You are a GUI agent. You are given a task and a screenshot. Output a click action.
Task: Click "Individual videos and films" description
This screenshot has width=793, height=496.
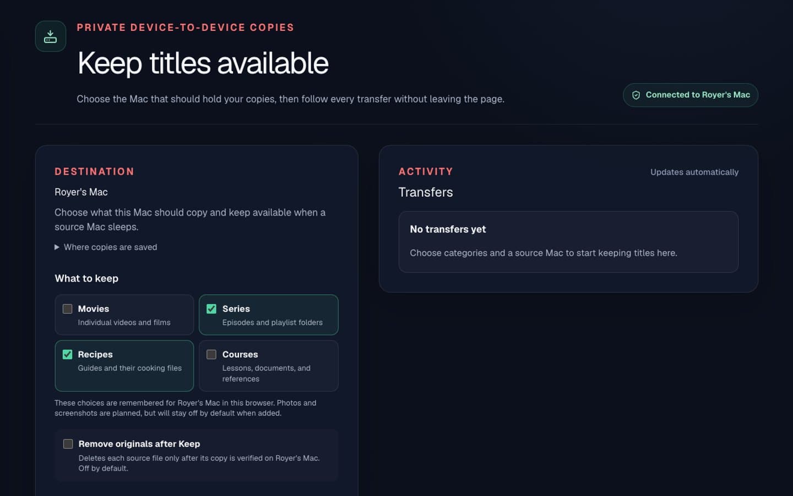(x=124, y=323)
